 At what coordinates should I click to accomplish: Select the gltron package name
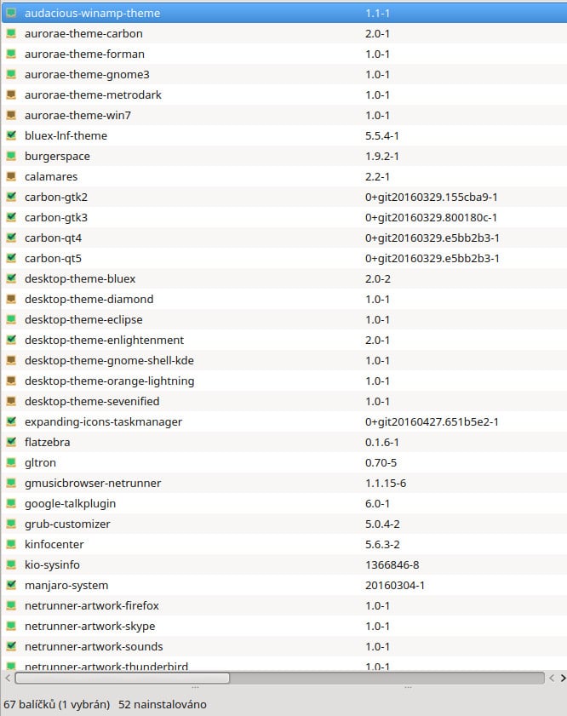click(40, 462)
